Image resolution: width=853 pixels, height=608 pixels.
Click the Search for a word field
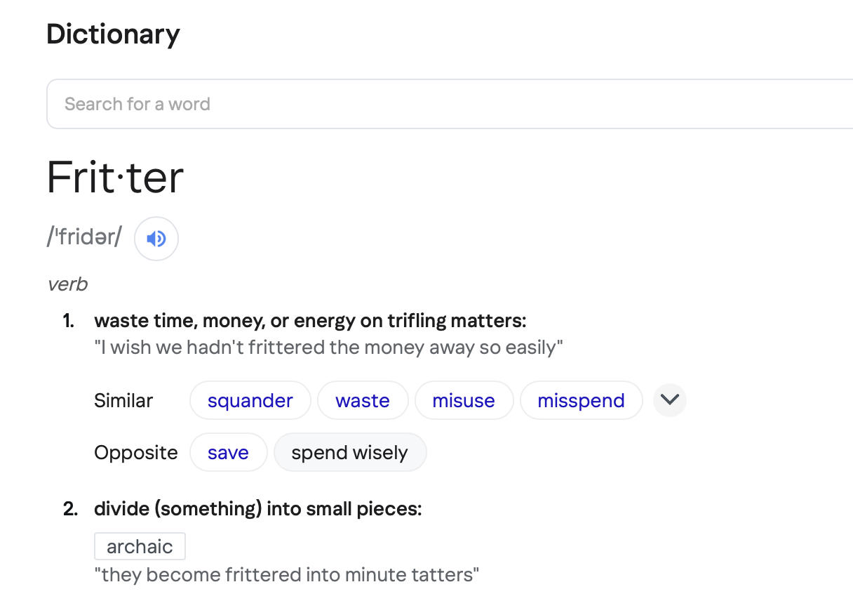(450, 104)
